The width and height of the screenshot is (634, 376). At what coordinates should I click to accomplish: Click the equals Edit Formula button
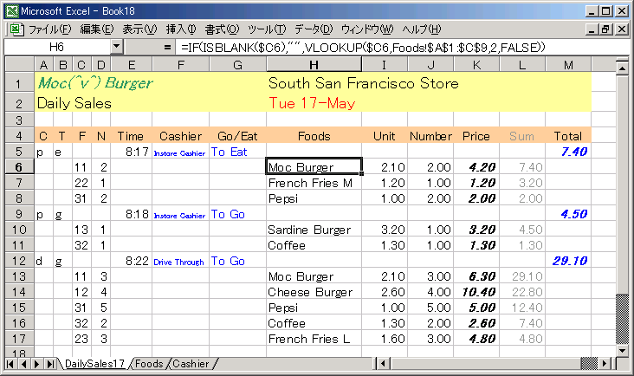167,48
